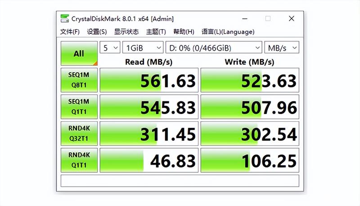The image size is (360, 206).
Task: Open the 显示状态 menu
Action: pyautogui.click(x=126, y=31)
